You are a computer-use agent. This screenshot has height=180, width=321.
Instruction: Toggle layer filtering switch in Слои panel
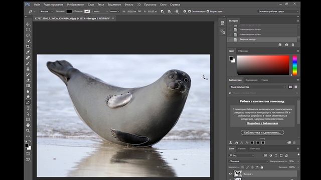pyautogui.click(x=298, y=155)
